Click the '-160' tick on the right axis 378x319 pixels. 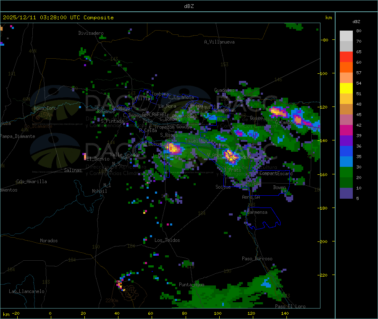323,174
